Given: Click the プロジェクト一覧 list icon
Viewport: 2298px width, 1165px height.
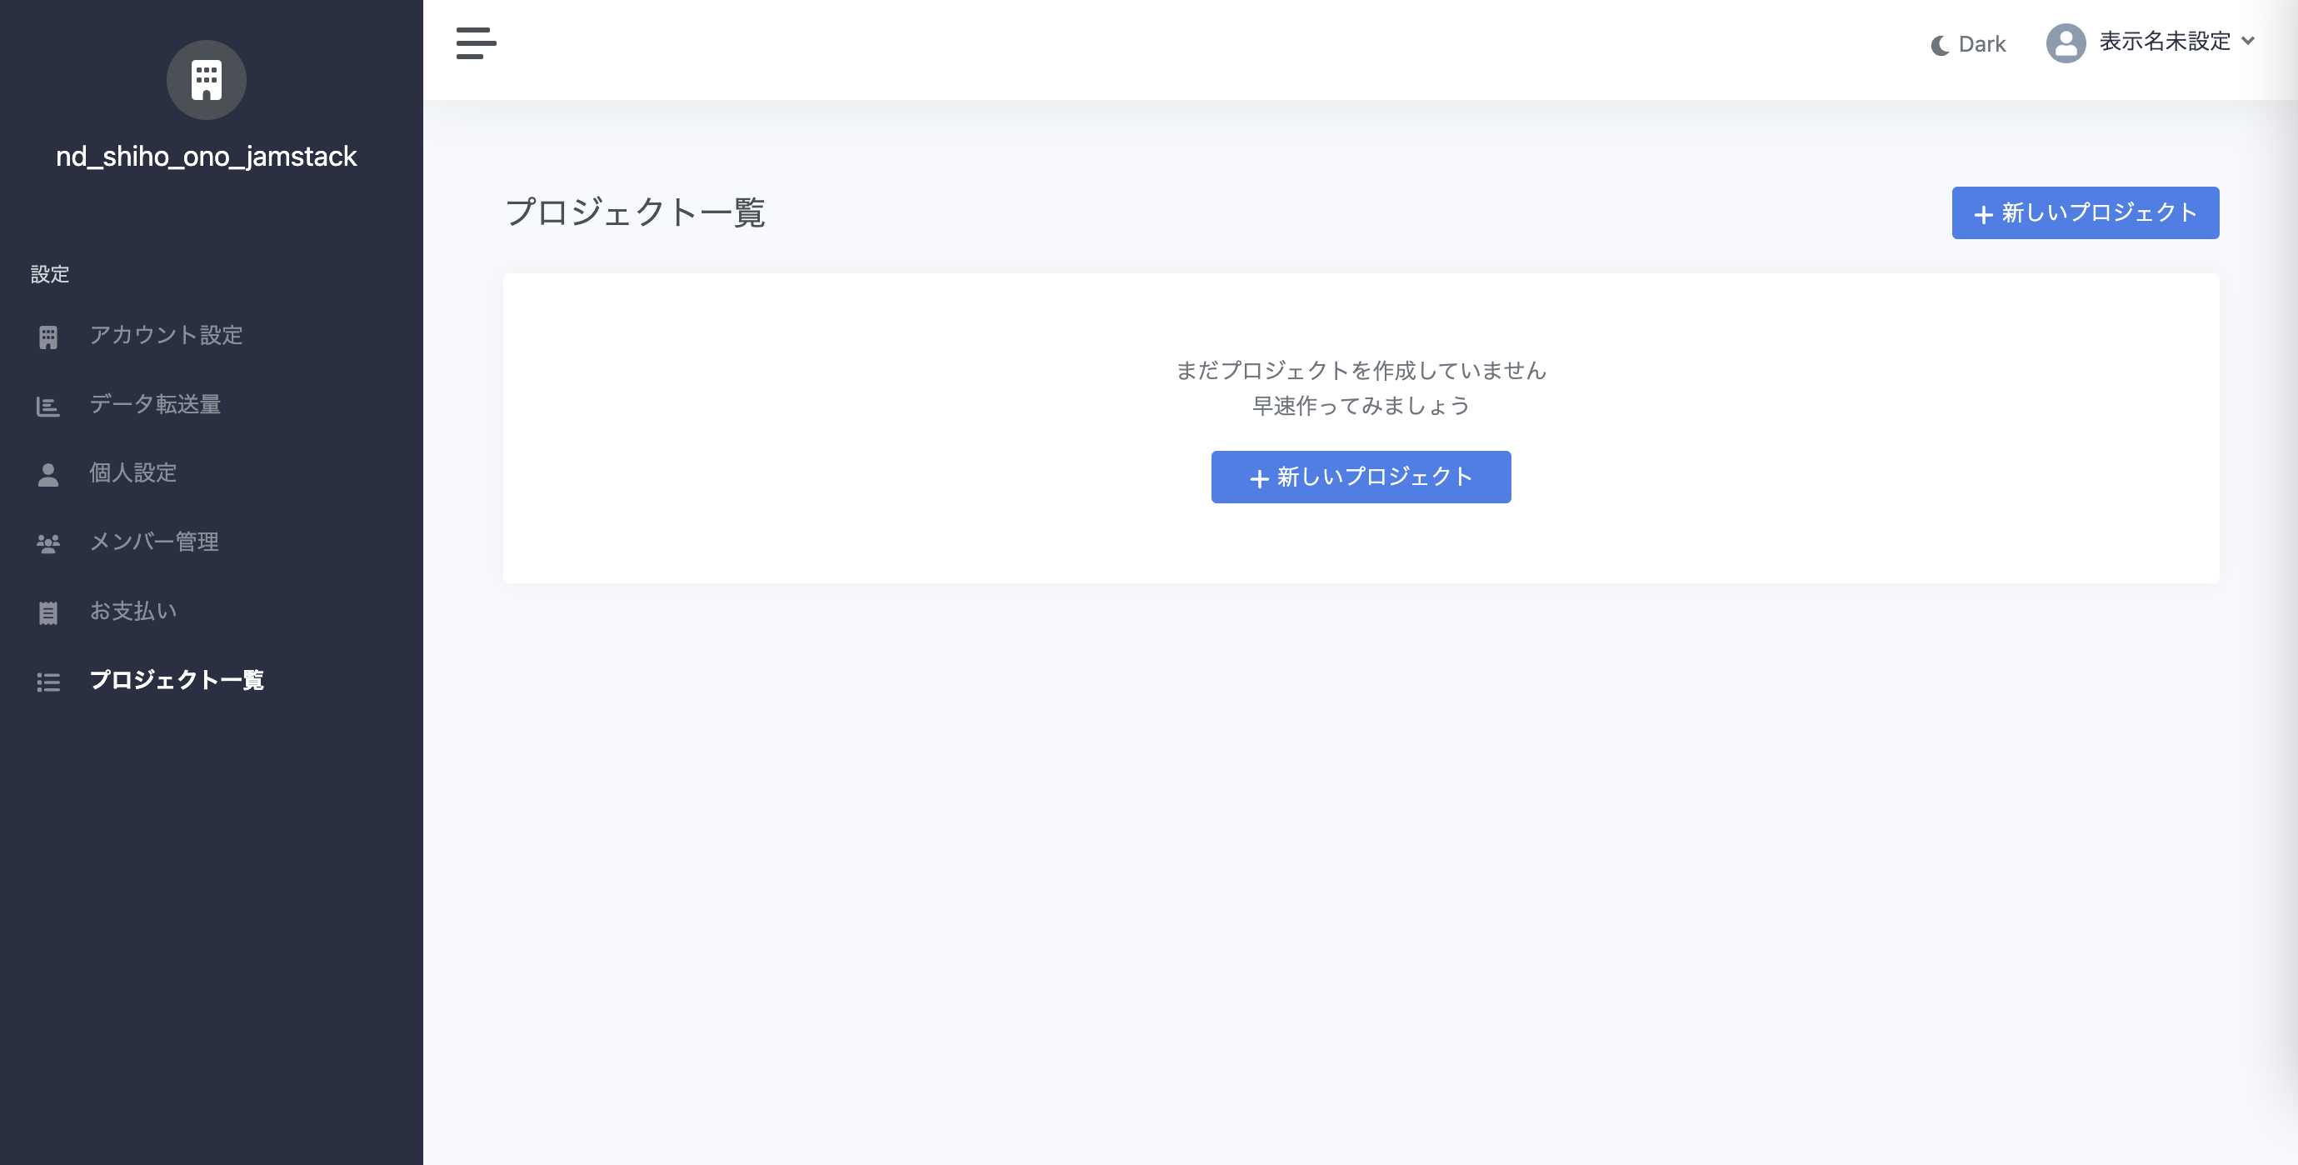Looking at the screenshot, I should (48, 682).
